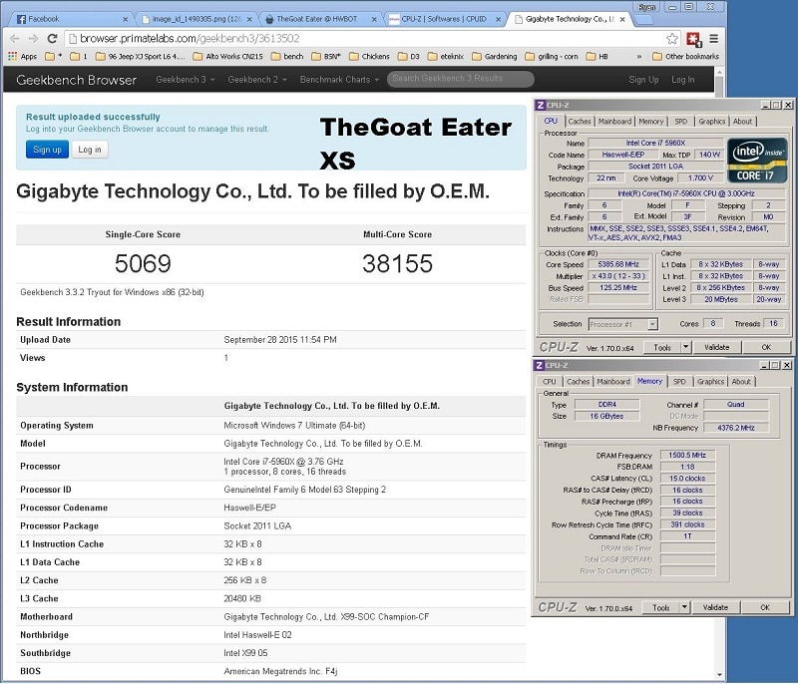Click the address bar URL
Viewport: 798px width, 684px height.
coord(190,39)
